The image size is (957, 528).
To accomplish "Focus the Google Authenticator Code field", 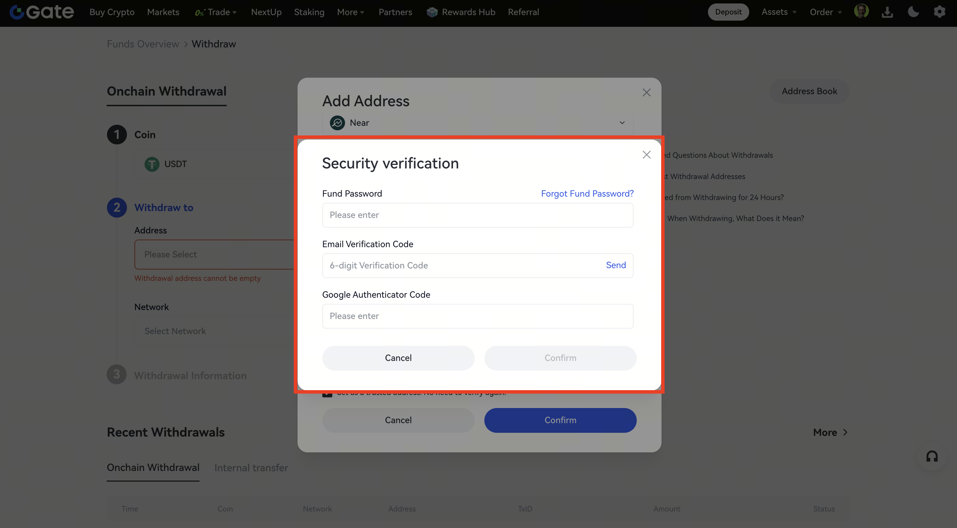I will pos(477,316).
